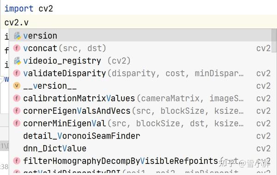
Task: Click the function icon beside validateDisparity
Action: coord(17,73)
